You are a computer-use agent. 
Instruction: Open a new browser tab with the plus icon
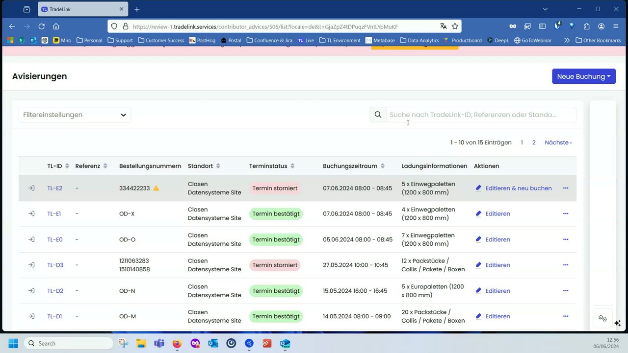pyautogui.click(x=137, y=9)
